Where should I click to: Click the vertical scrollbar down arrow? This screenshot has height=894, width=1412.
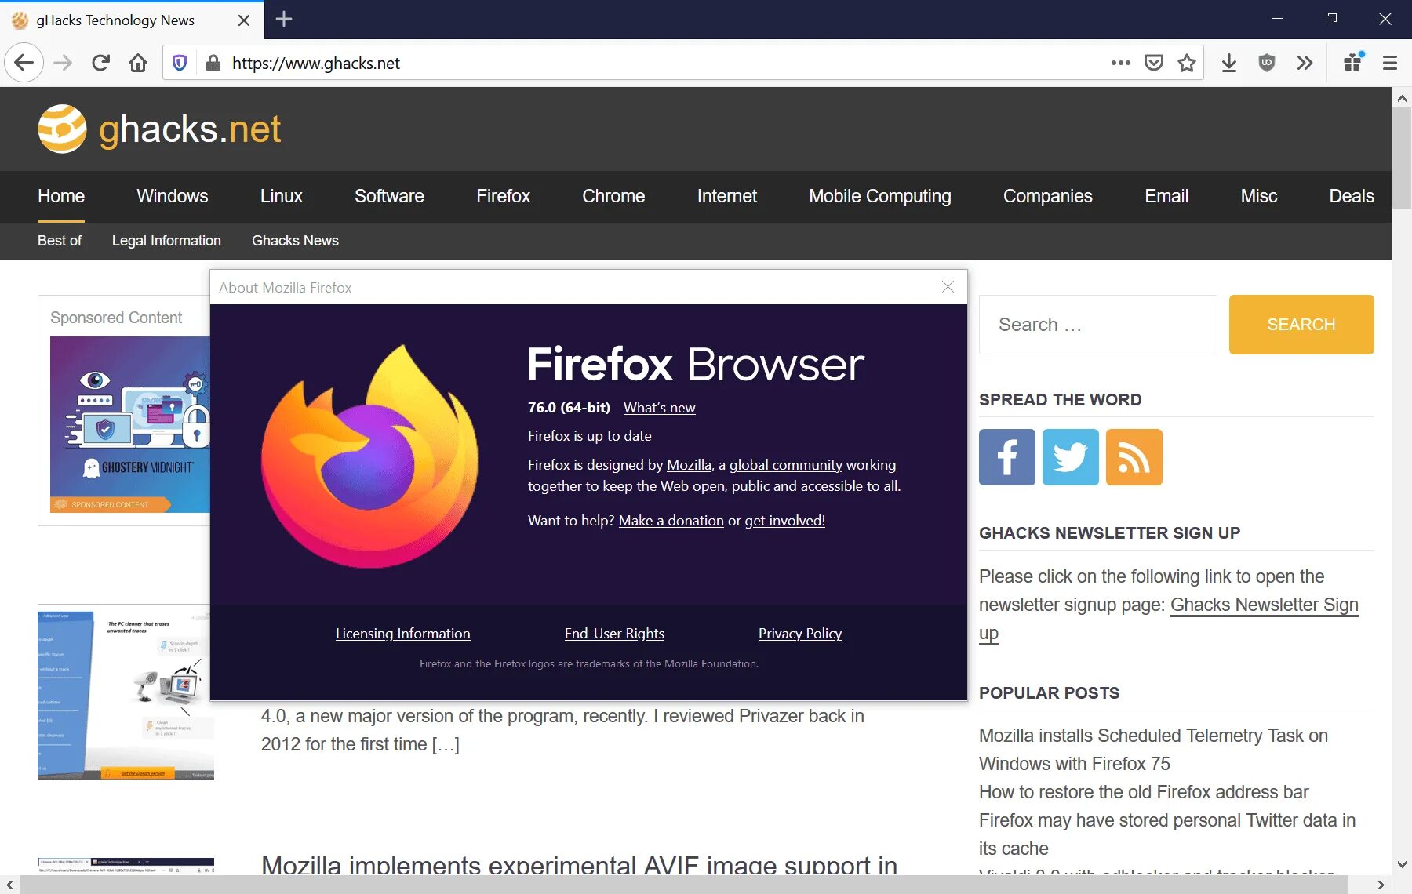pyautogui.click(x=1402, y=864)
